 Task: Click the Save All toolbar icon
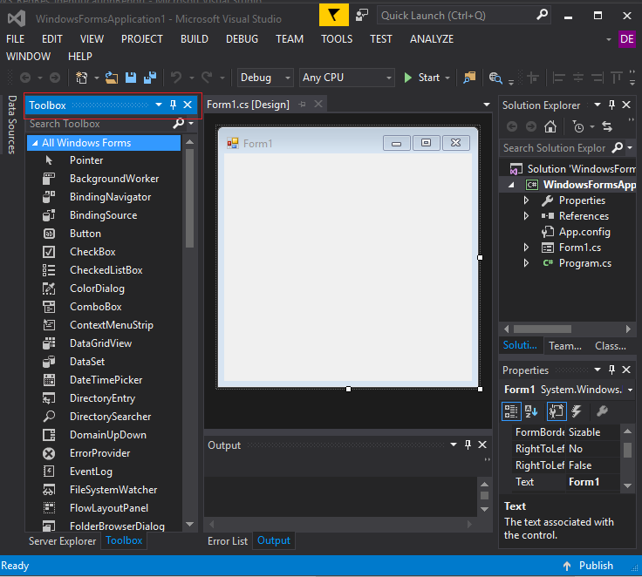(x=150, y=78)
